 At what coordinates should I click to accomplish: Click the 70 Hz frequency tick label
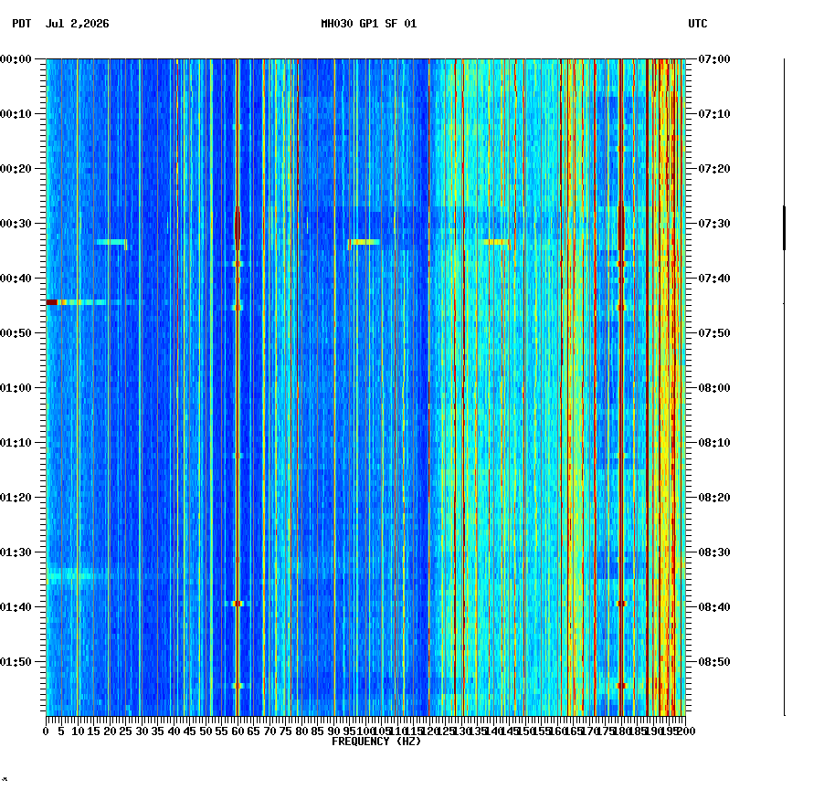[x=269, y=731]
